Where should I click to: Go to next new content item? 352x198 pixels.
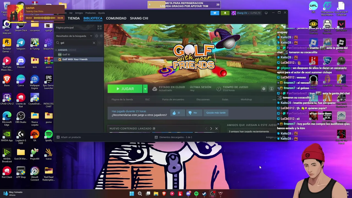tap(211, 128)
